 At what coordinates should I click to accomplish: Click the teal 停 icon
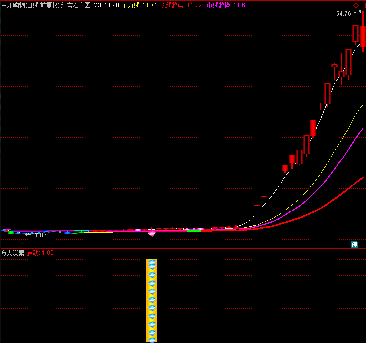(x=354, y=244)
